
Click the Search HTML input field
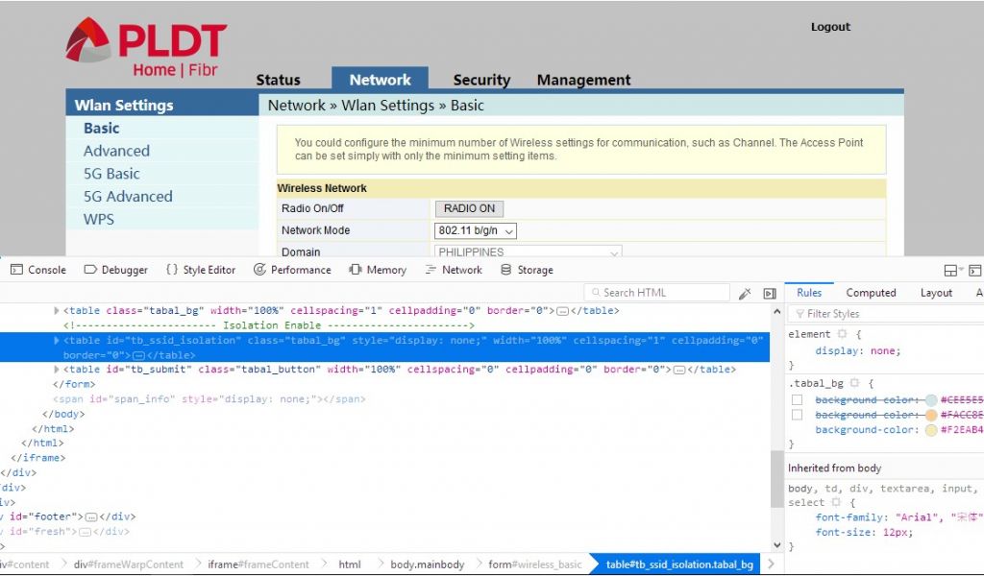click(663, 293)
